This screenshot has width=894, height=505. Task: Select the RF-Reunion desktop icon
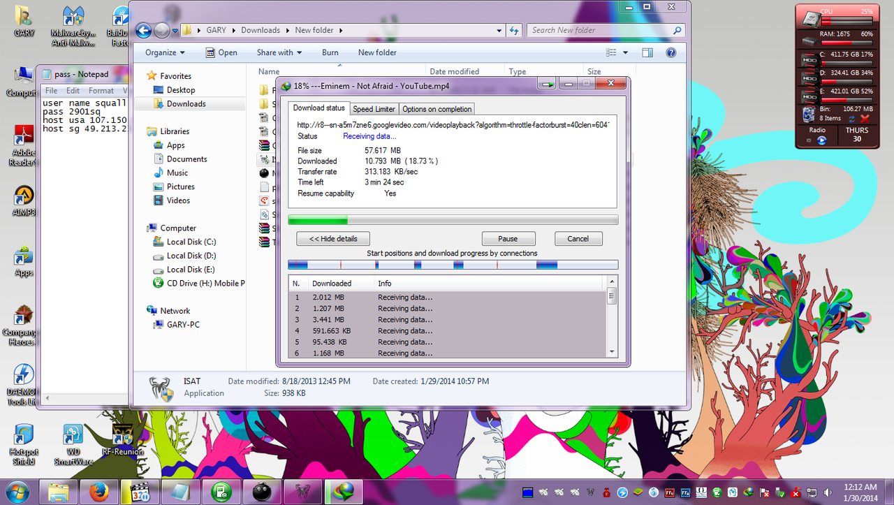pos(122,439)
